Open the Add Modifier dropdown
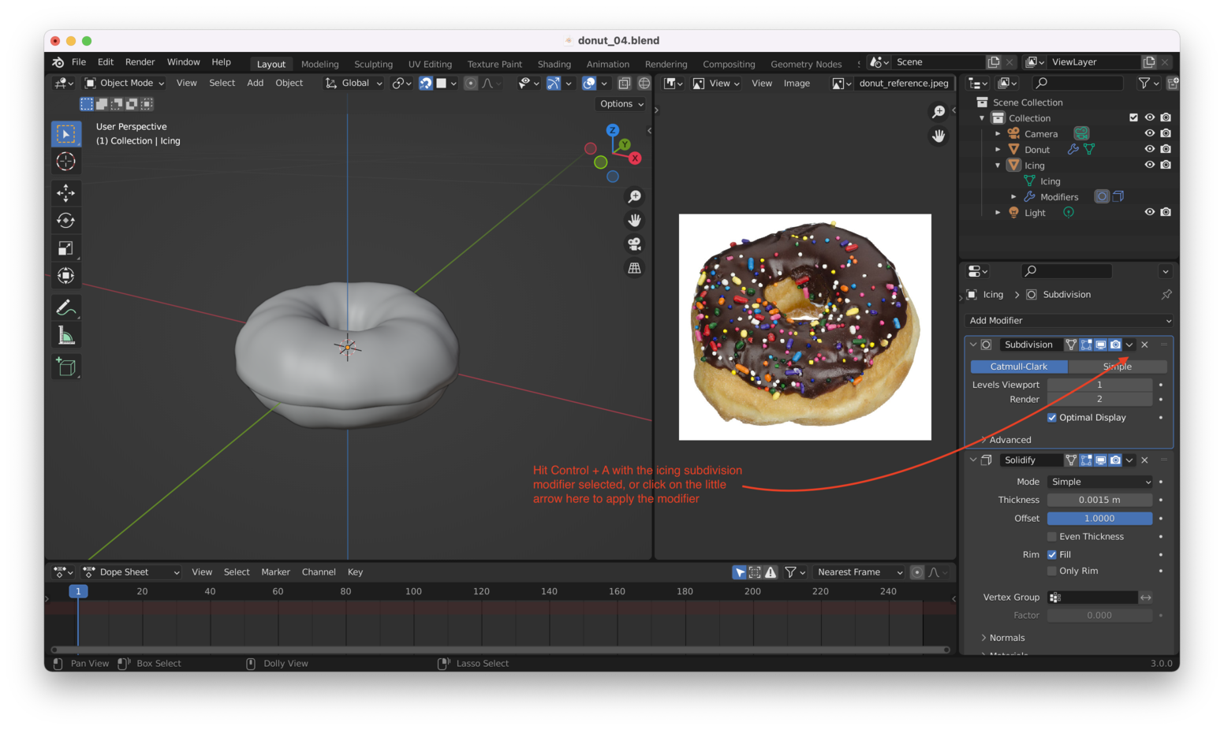This screenshot has height=730, width=1224. (1069, 321)
